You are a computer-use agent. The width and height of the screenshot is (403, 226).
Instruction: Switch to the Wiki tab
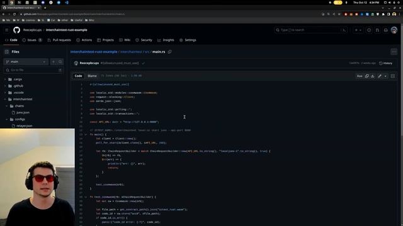pyautogui.click(x=125, y=40)
